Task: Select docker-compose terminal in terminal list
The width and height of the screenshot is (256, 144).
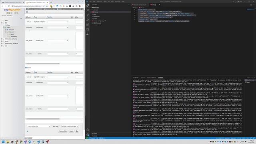Action: 250,80
